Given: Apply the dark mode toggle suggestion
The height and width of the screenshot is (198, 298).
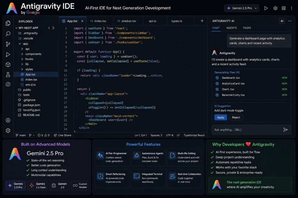Looking at the screenshot, I should point(221,117).
